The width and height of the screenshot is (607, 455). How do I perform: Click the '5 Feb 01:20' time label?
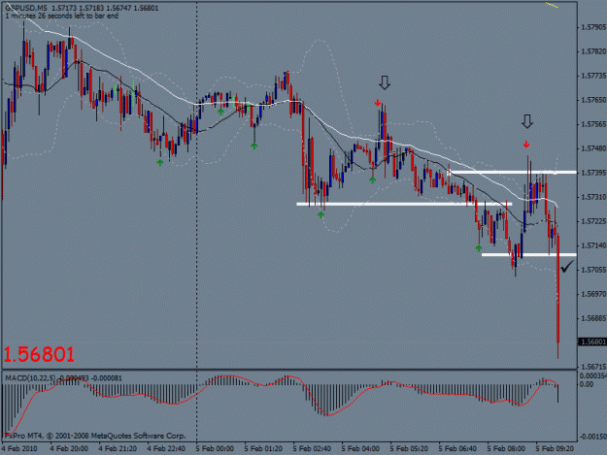(x=263, y=449)
